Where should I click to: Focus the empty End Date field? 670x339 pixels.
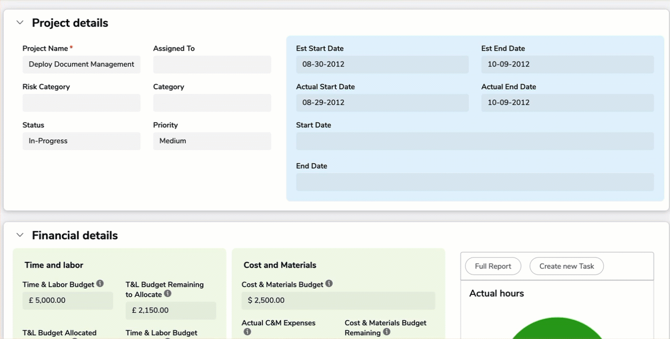pyautogui.click(x=475, y=182)
